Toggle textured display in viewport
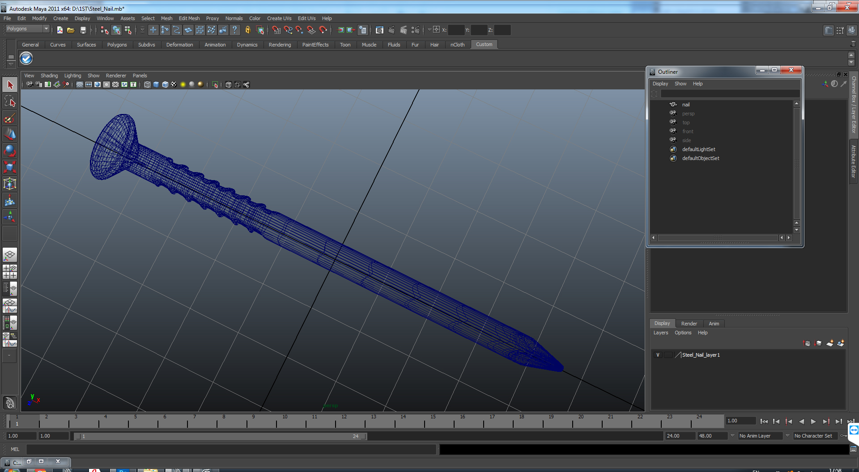 tap(174, 84)
